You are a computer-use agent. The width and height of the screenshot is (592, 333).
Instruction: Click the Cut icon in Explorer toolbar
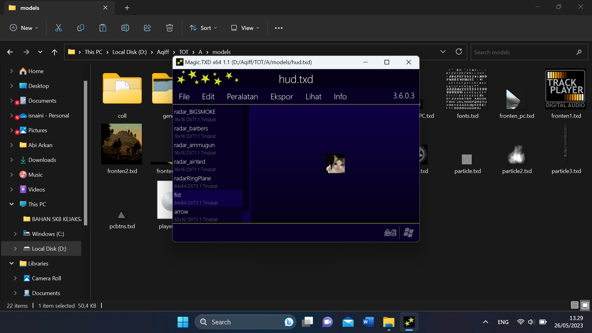[x=58, y=28]
